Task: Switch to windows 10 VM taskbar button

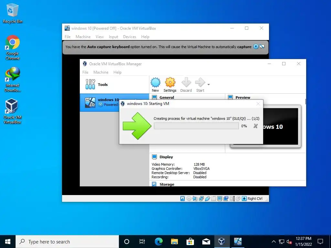Action: (238, 242)
